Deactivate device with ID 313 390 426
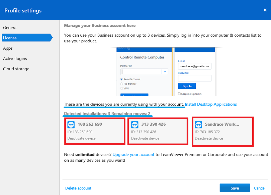Image resolution: width=271 pixels, height=195 pixels. pyautogui.click(x=145, y=138)
